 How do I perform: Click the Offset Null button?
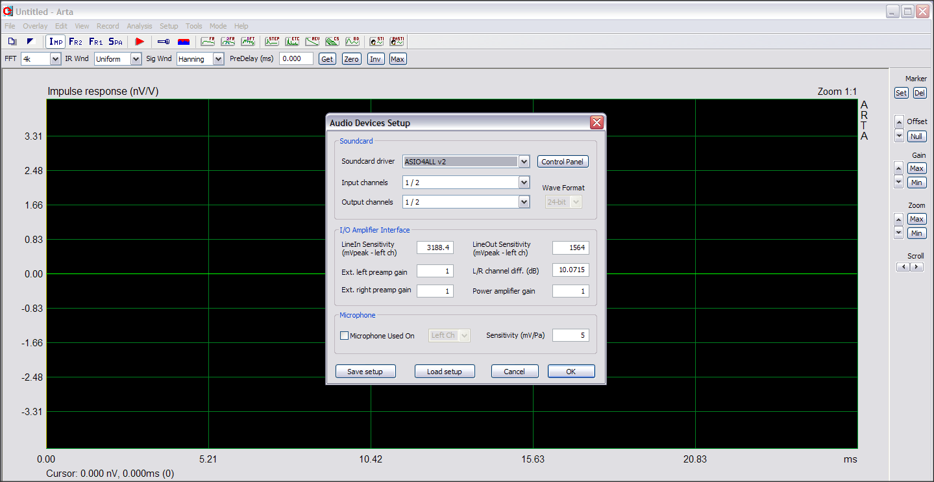click(916, 136)
